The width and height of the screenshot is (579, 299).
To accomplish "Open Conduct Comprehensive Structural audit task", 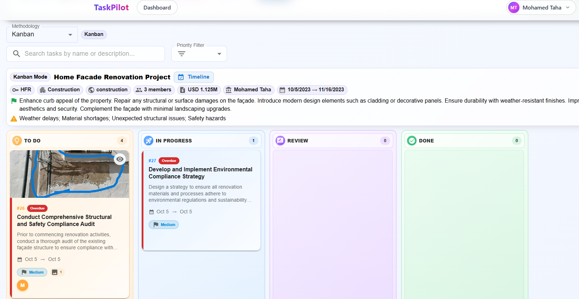I will (64, 220).
